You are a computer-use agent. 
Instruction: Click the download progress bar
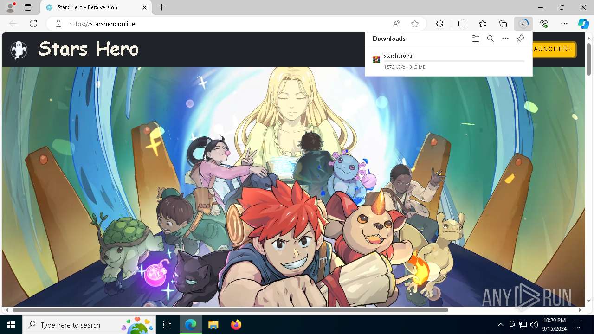tap(454, 61)
